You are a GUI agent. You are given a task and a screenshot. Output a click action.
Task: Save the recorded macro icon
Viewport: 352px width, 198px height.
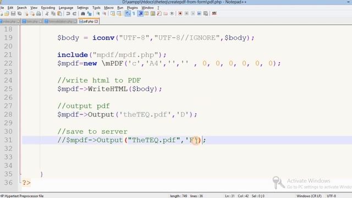pyautogui.click(x=206, y=14)
